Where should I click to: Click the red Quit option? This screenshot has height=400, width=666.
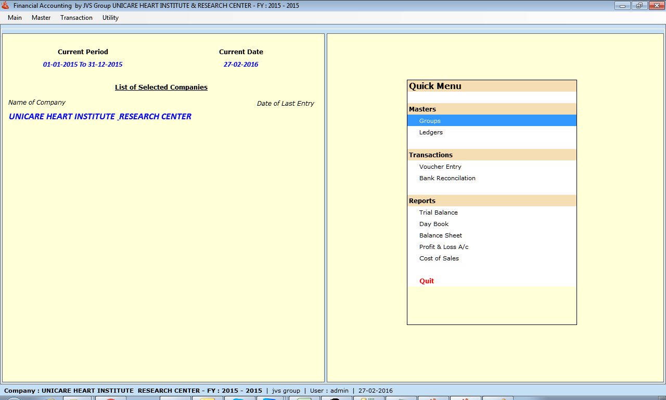(427, 281)
